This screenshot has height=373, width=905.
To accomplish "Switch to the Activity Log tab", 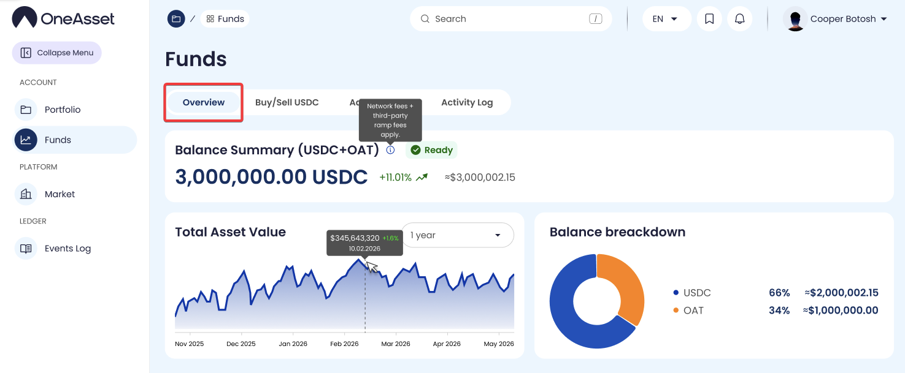I will click(x=466, y=102).
